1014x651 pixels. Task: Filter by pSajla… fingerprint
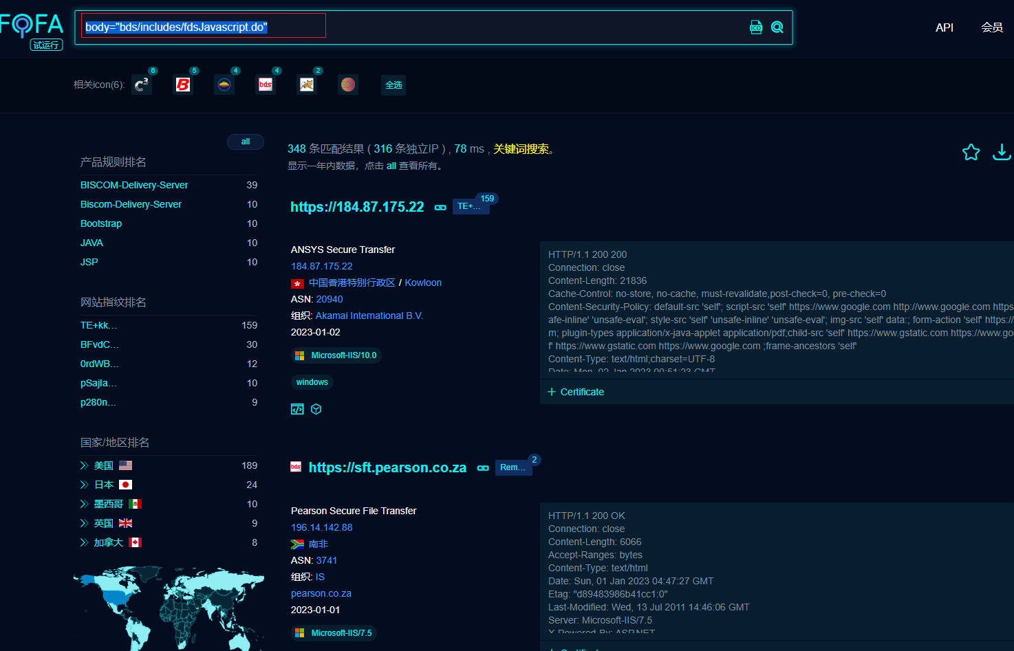[x=99, y=383]
